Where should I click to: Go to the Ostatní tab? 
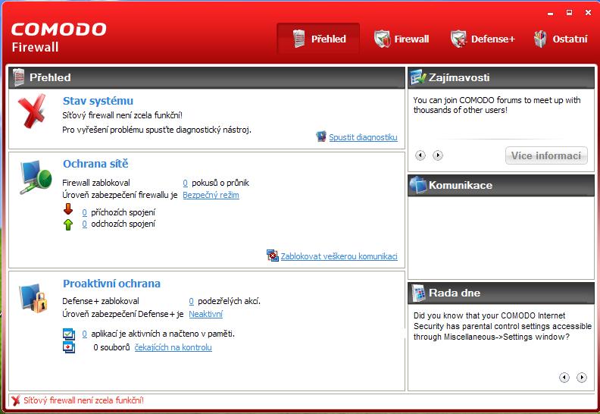click(x=561, y=39)
